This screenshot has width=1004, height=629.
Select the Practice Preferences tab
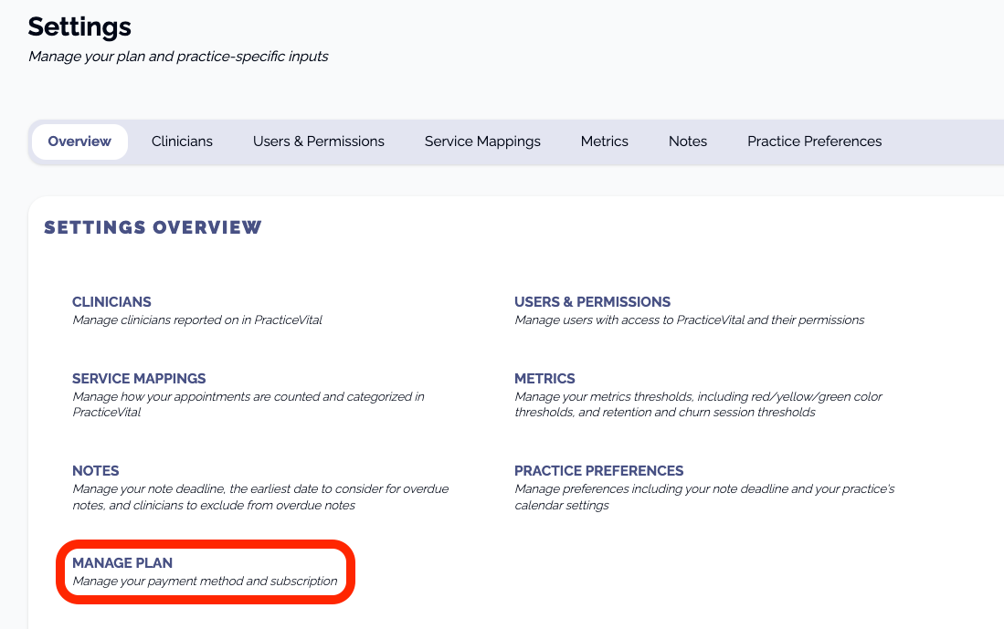coord(814,142)
